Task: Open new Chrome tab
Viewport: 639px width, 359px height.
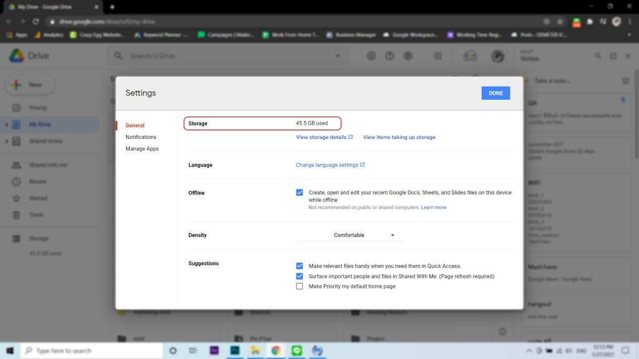Action: 112,7
